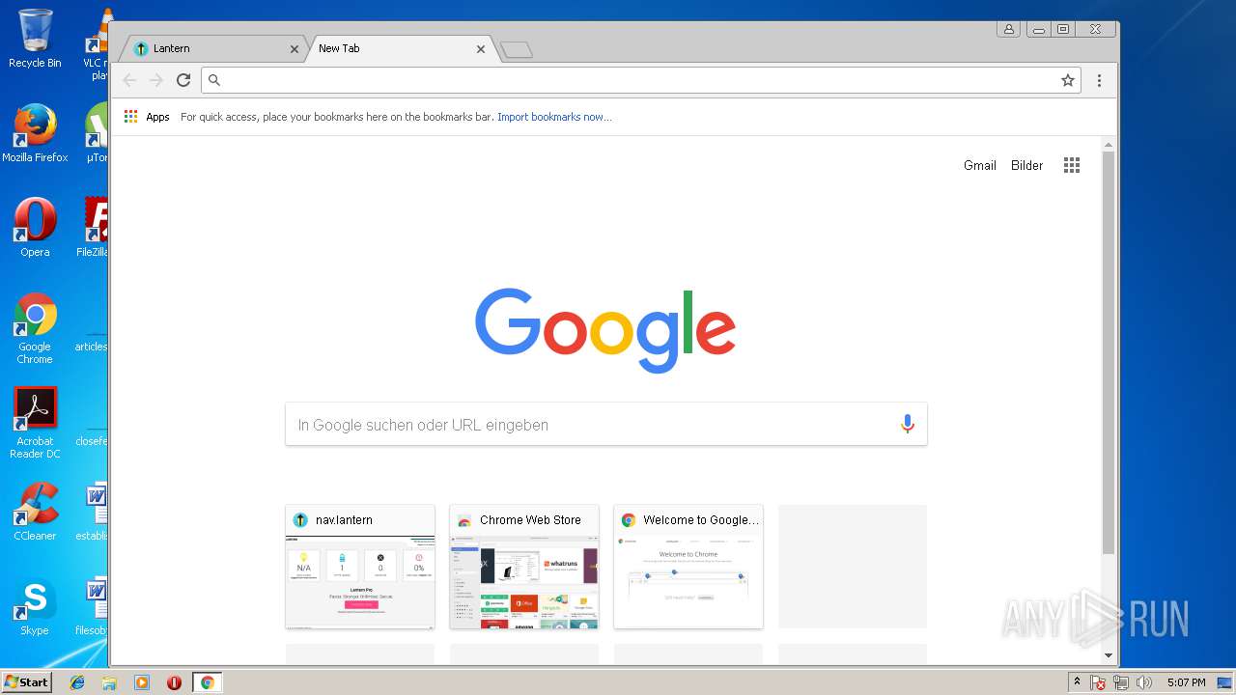Open the Chrome Web Store thumbnail
Screen dimensions: 1236x695
click(x=524, y=567)
